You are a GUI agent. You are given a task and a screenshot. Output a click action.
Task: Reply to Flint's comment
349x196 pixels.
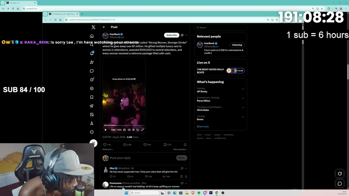point(113,176)
